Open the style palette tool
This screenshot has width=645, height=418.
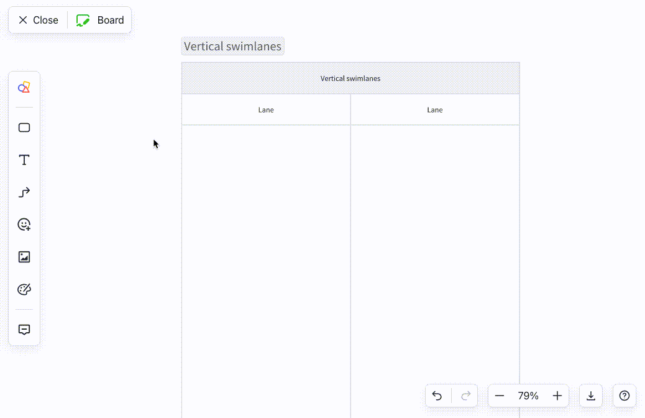24,289
